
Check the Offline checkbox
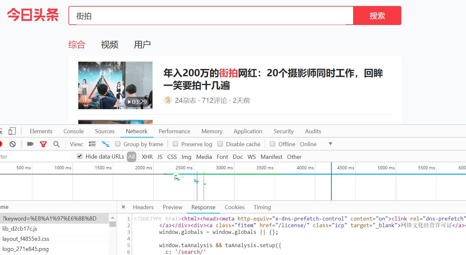(272, 144)
